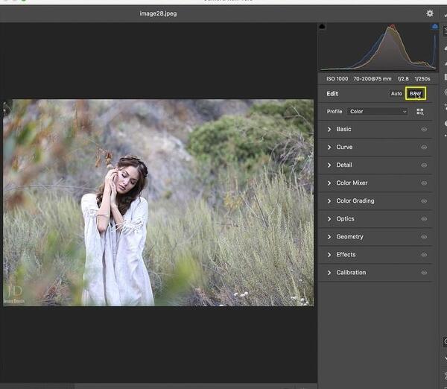Open the Profile dropdown showing Color
447x389 pixels.
click(x=378, y=112)
